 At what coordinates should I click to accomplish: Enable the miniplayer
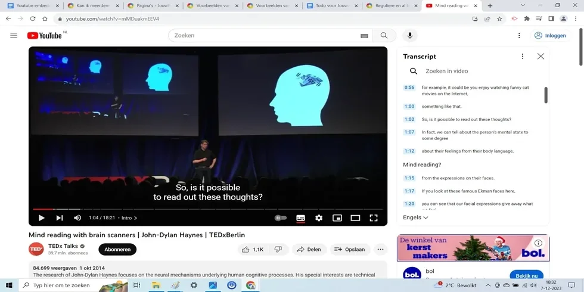pyautogui.click(x=337, y=218)
